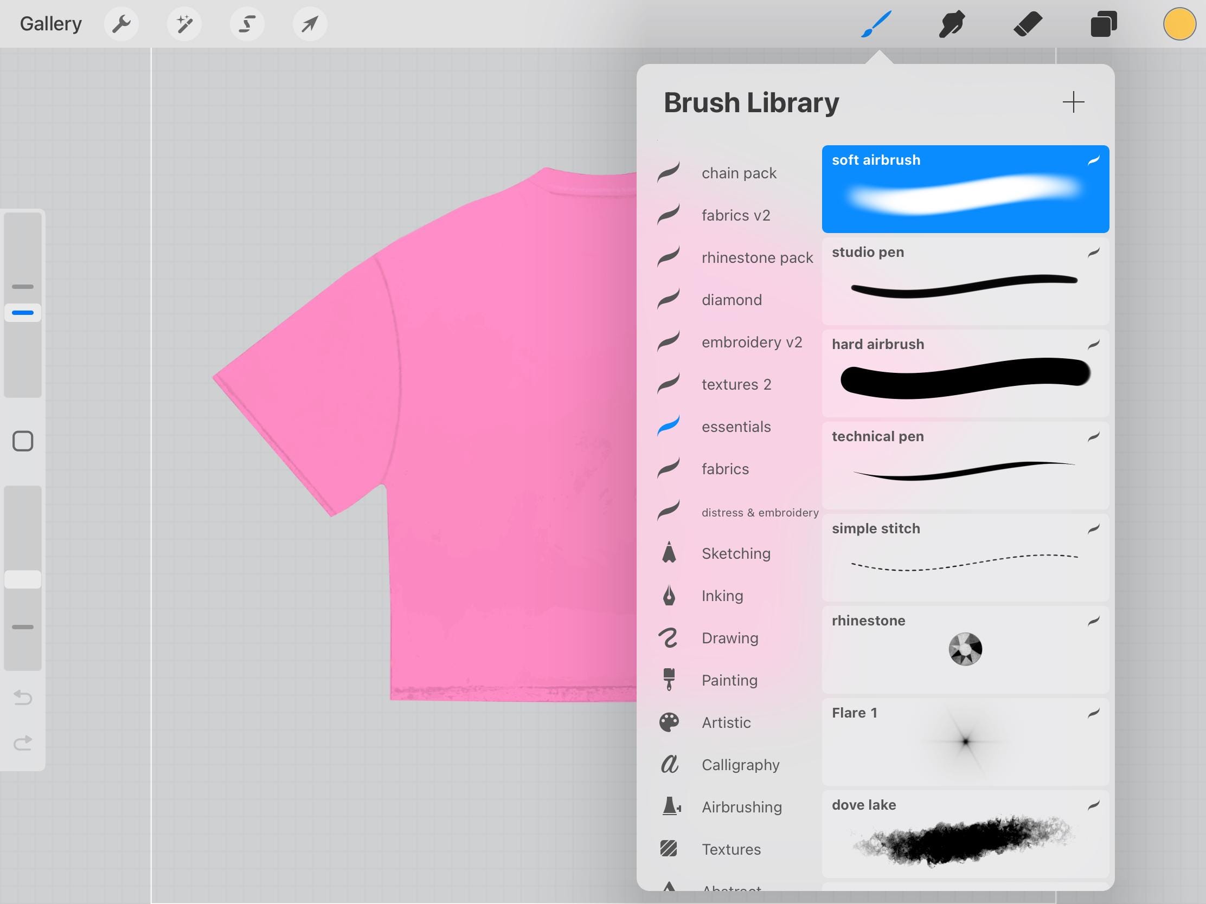Open the Adjustments magic wand menu
The image size is (1206, 904).
pyautogui.click(x=184, y=24)
